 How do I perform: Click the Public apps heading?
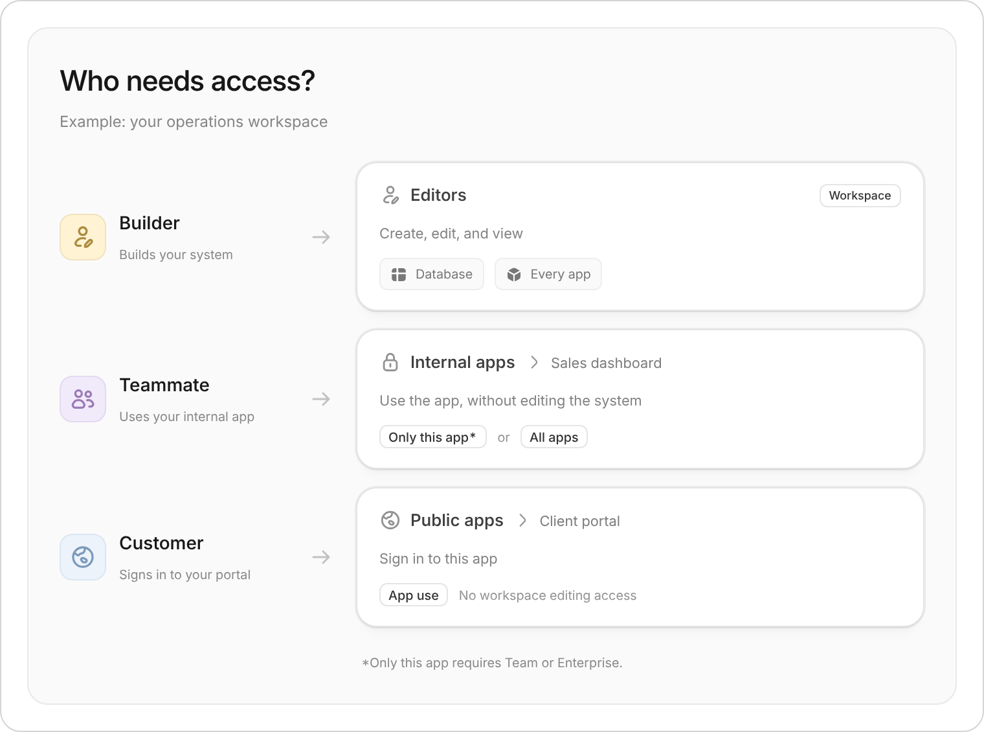pyautogui.click(x=457, y=521)
